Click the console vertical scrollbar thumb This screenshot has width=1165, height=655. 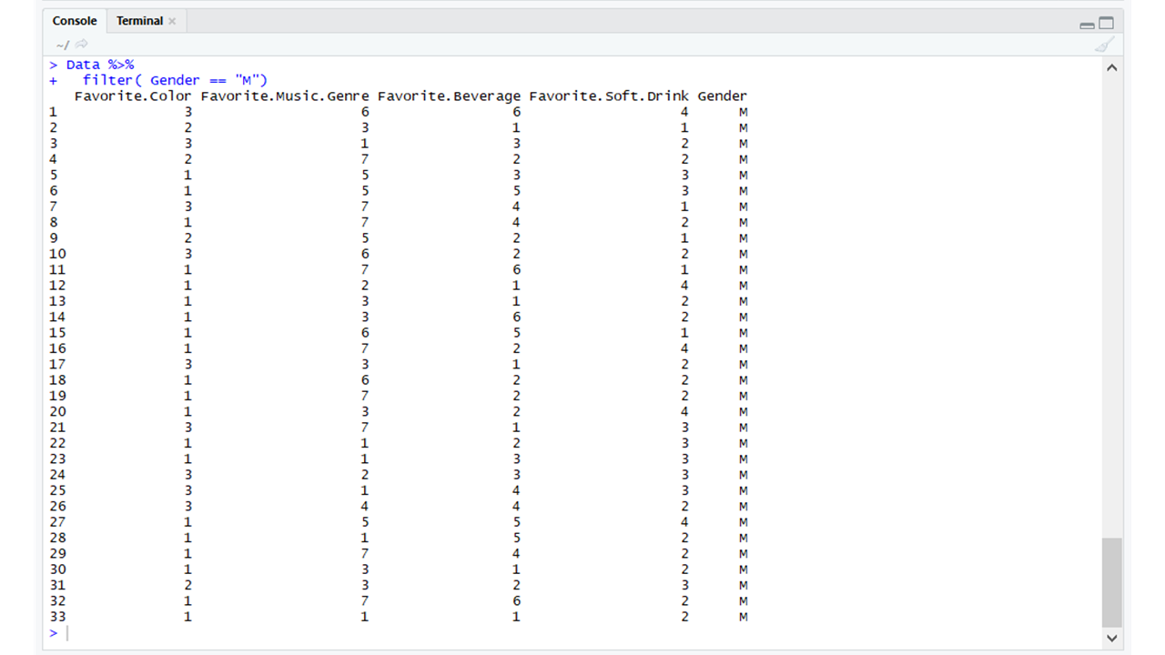[1111, 582]
